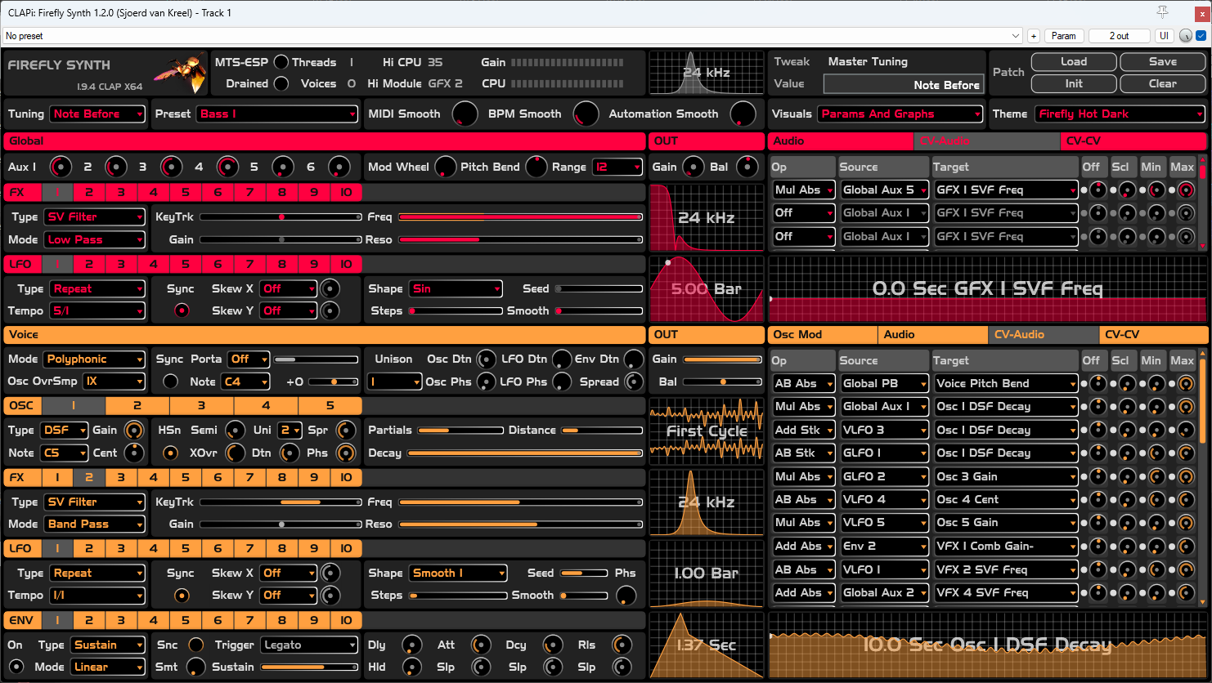Screen dimensions: 1212x683
Task: Open the Global LFO Shape dropdown Sin
Action: click(456, 289)
